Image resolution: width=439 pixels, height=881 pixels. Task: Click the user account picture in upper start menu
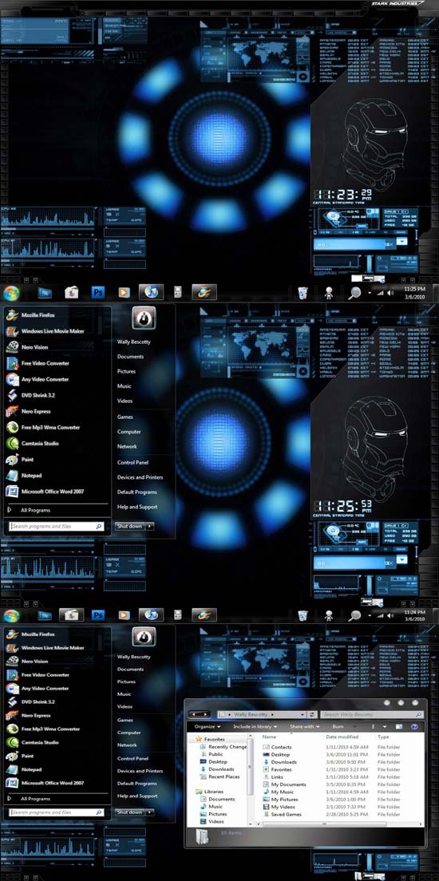click(x=144, y=318)
